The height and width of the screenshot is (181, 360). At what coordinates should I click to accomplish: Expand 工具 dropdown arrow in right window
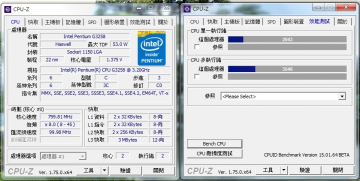(x=283, y=170)
